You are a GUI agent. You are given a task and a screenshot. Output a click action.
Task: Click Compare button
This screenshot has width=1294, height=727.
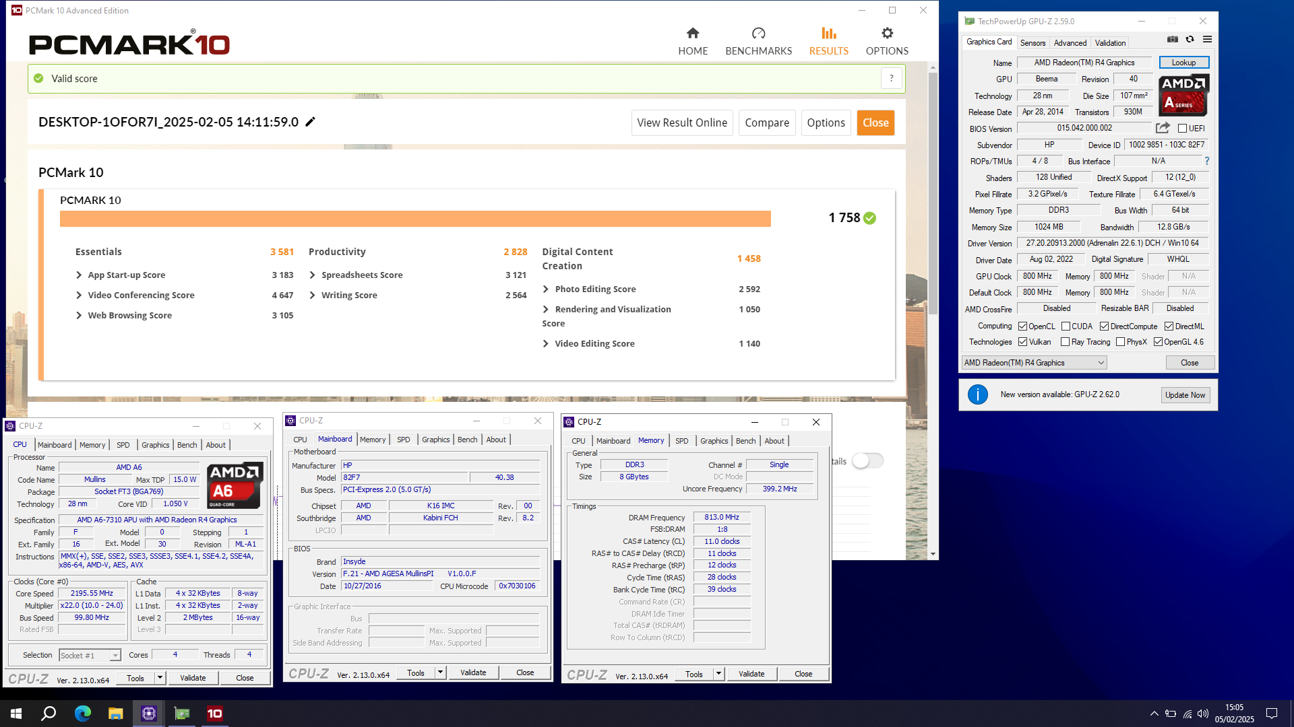coord(767,123)
